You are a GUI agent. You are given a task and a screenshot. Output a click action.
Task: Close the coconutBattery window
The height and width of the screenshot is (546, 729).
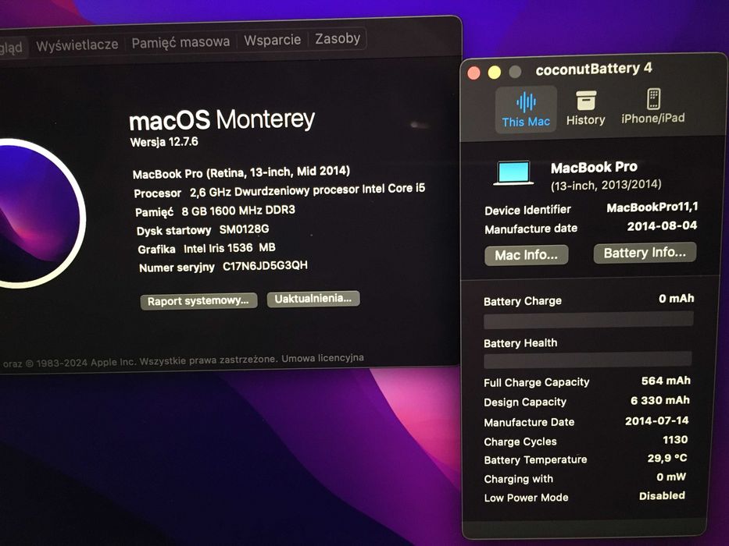[473, 73]
